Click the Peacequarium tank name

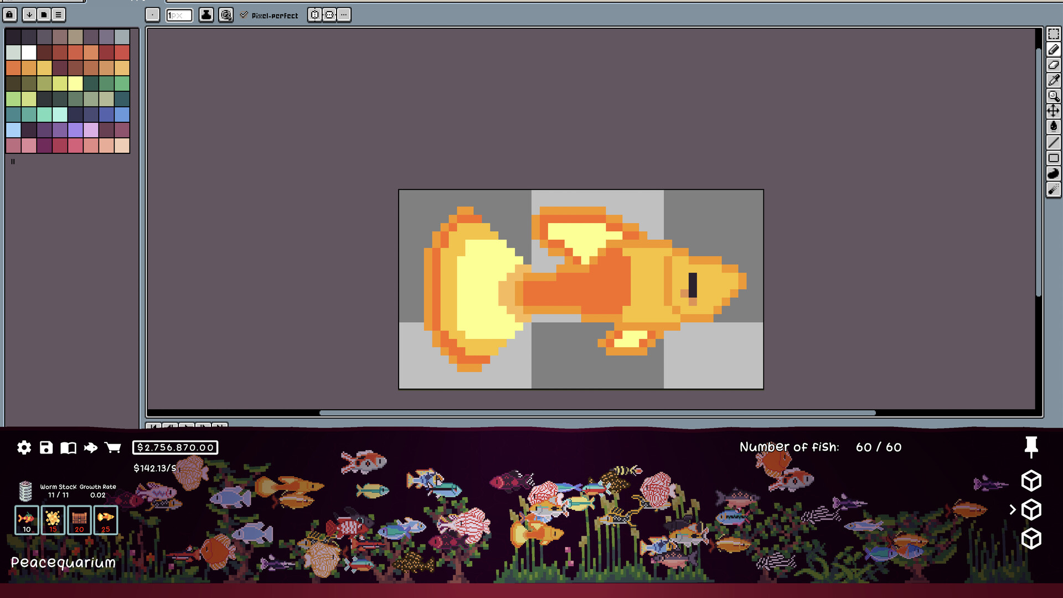tap(63, 563)
